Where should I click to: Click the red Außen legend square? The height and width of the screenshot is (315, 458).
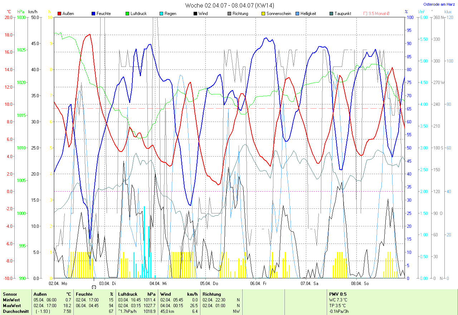(59, 14)
